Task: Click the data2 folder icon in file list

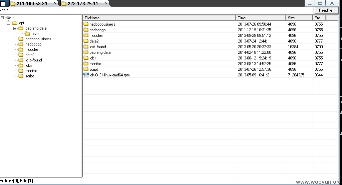Action: coord(86,41)
